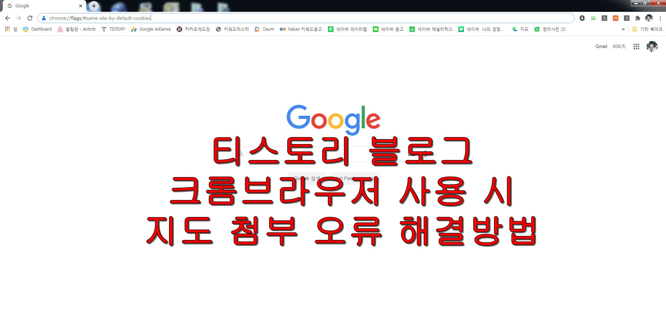
Task: Open the Google AdSense bookmark
Action: [151, 29]
